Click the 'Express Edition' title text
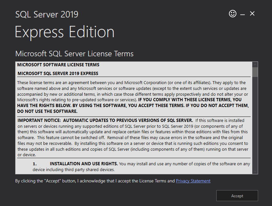The width and height of the screenshot is (272, 206). (x=64, y=32)
